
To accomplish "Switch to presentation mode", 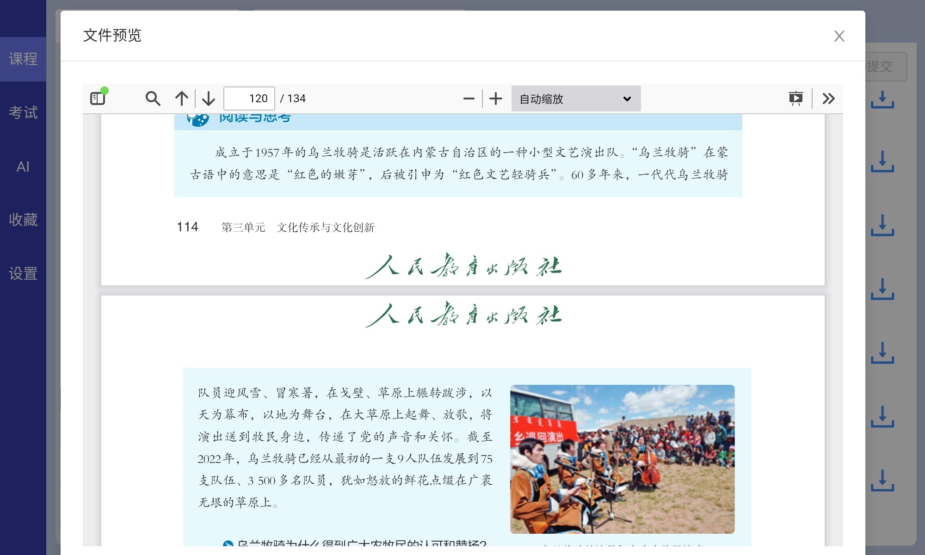I will (795, 99).
